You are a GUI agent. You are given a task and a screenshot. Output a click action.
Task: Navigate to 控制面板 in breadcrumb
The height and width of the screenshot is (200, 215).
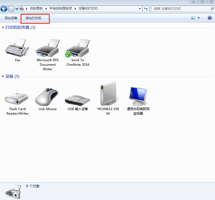click(36, 9)
